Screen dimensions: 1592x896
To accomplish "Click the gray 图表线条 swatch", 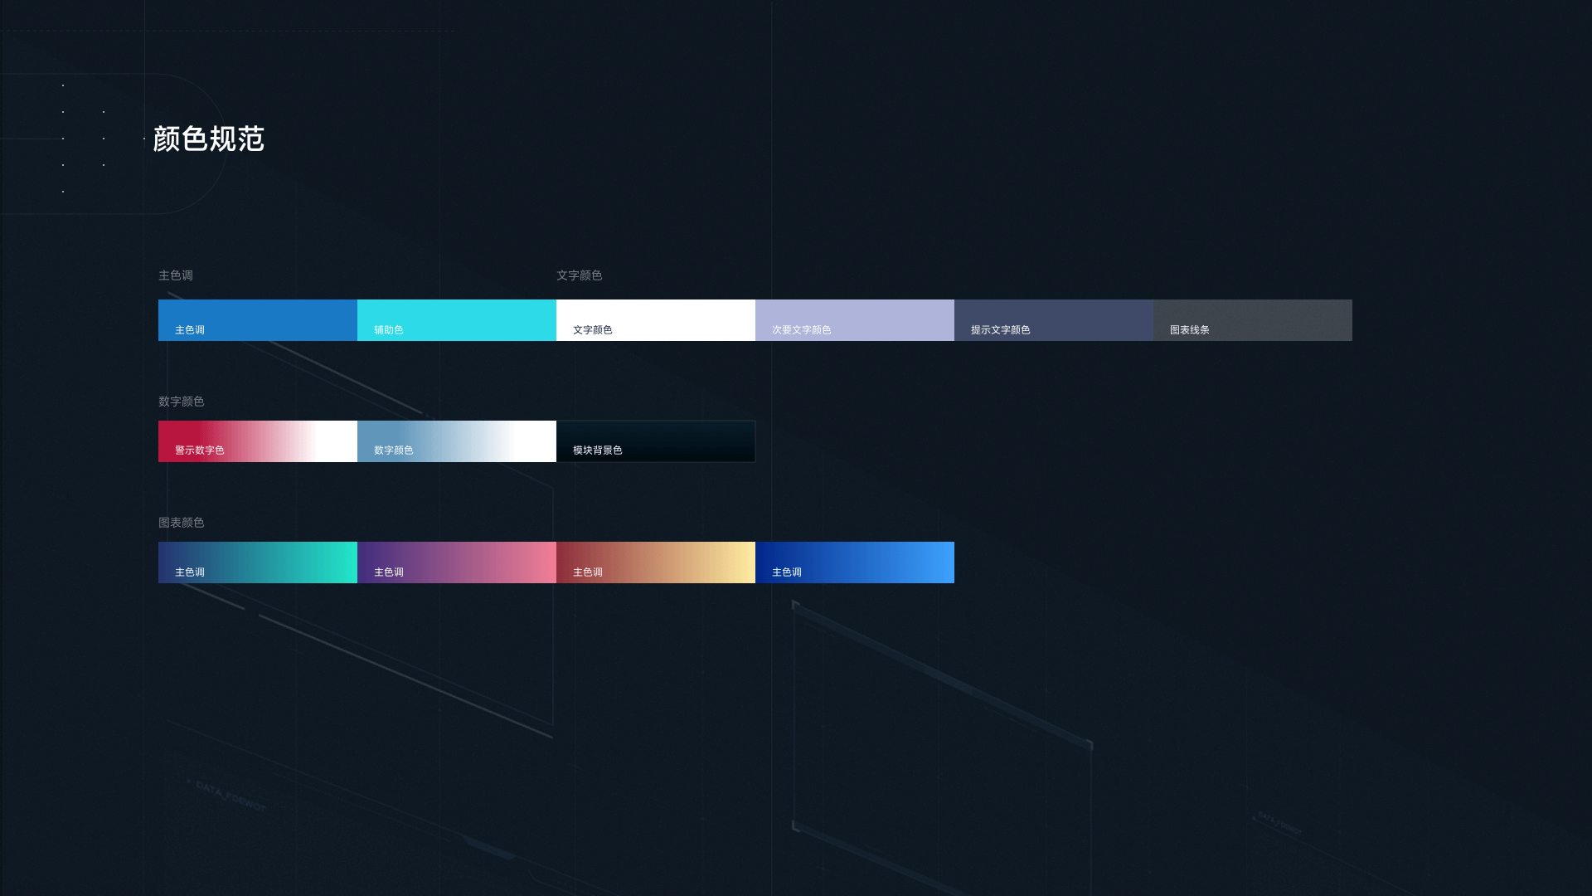I will click(1253, 320).
